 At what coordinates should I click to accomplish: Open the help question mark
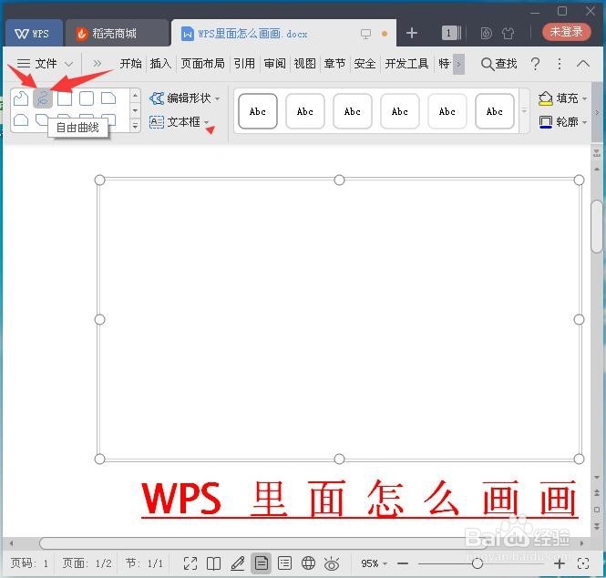pyautogui.click(x=535, y=64)
